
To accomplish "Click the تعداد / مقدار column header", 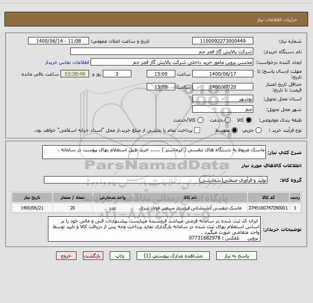I will (73, 197).
